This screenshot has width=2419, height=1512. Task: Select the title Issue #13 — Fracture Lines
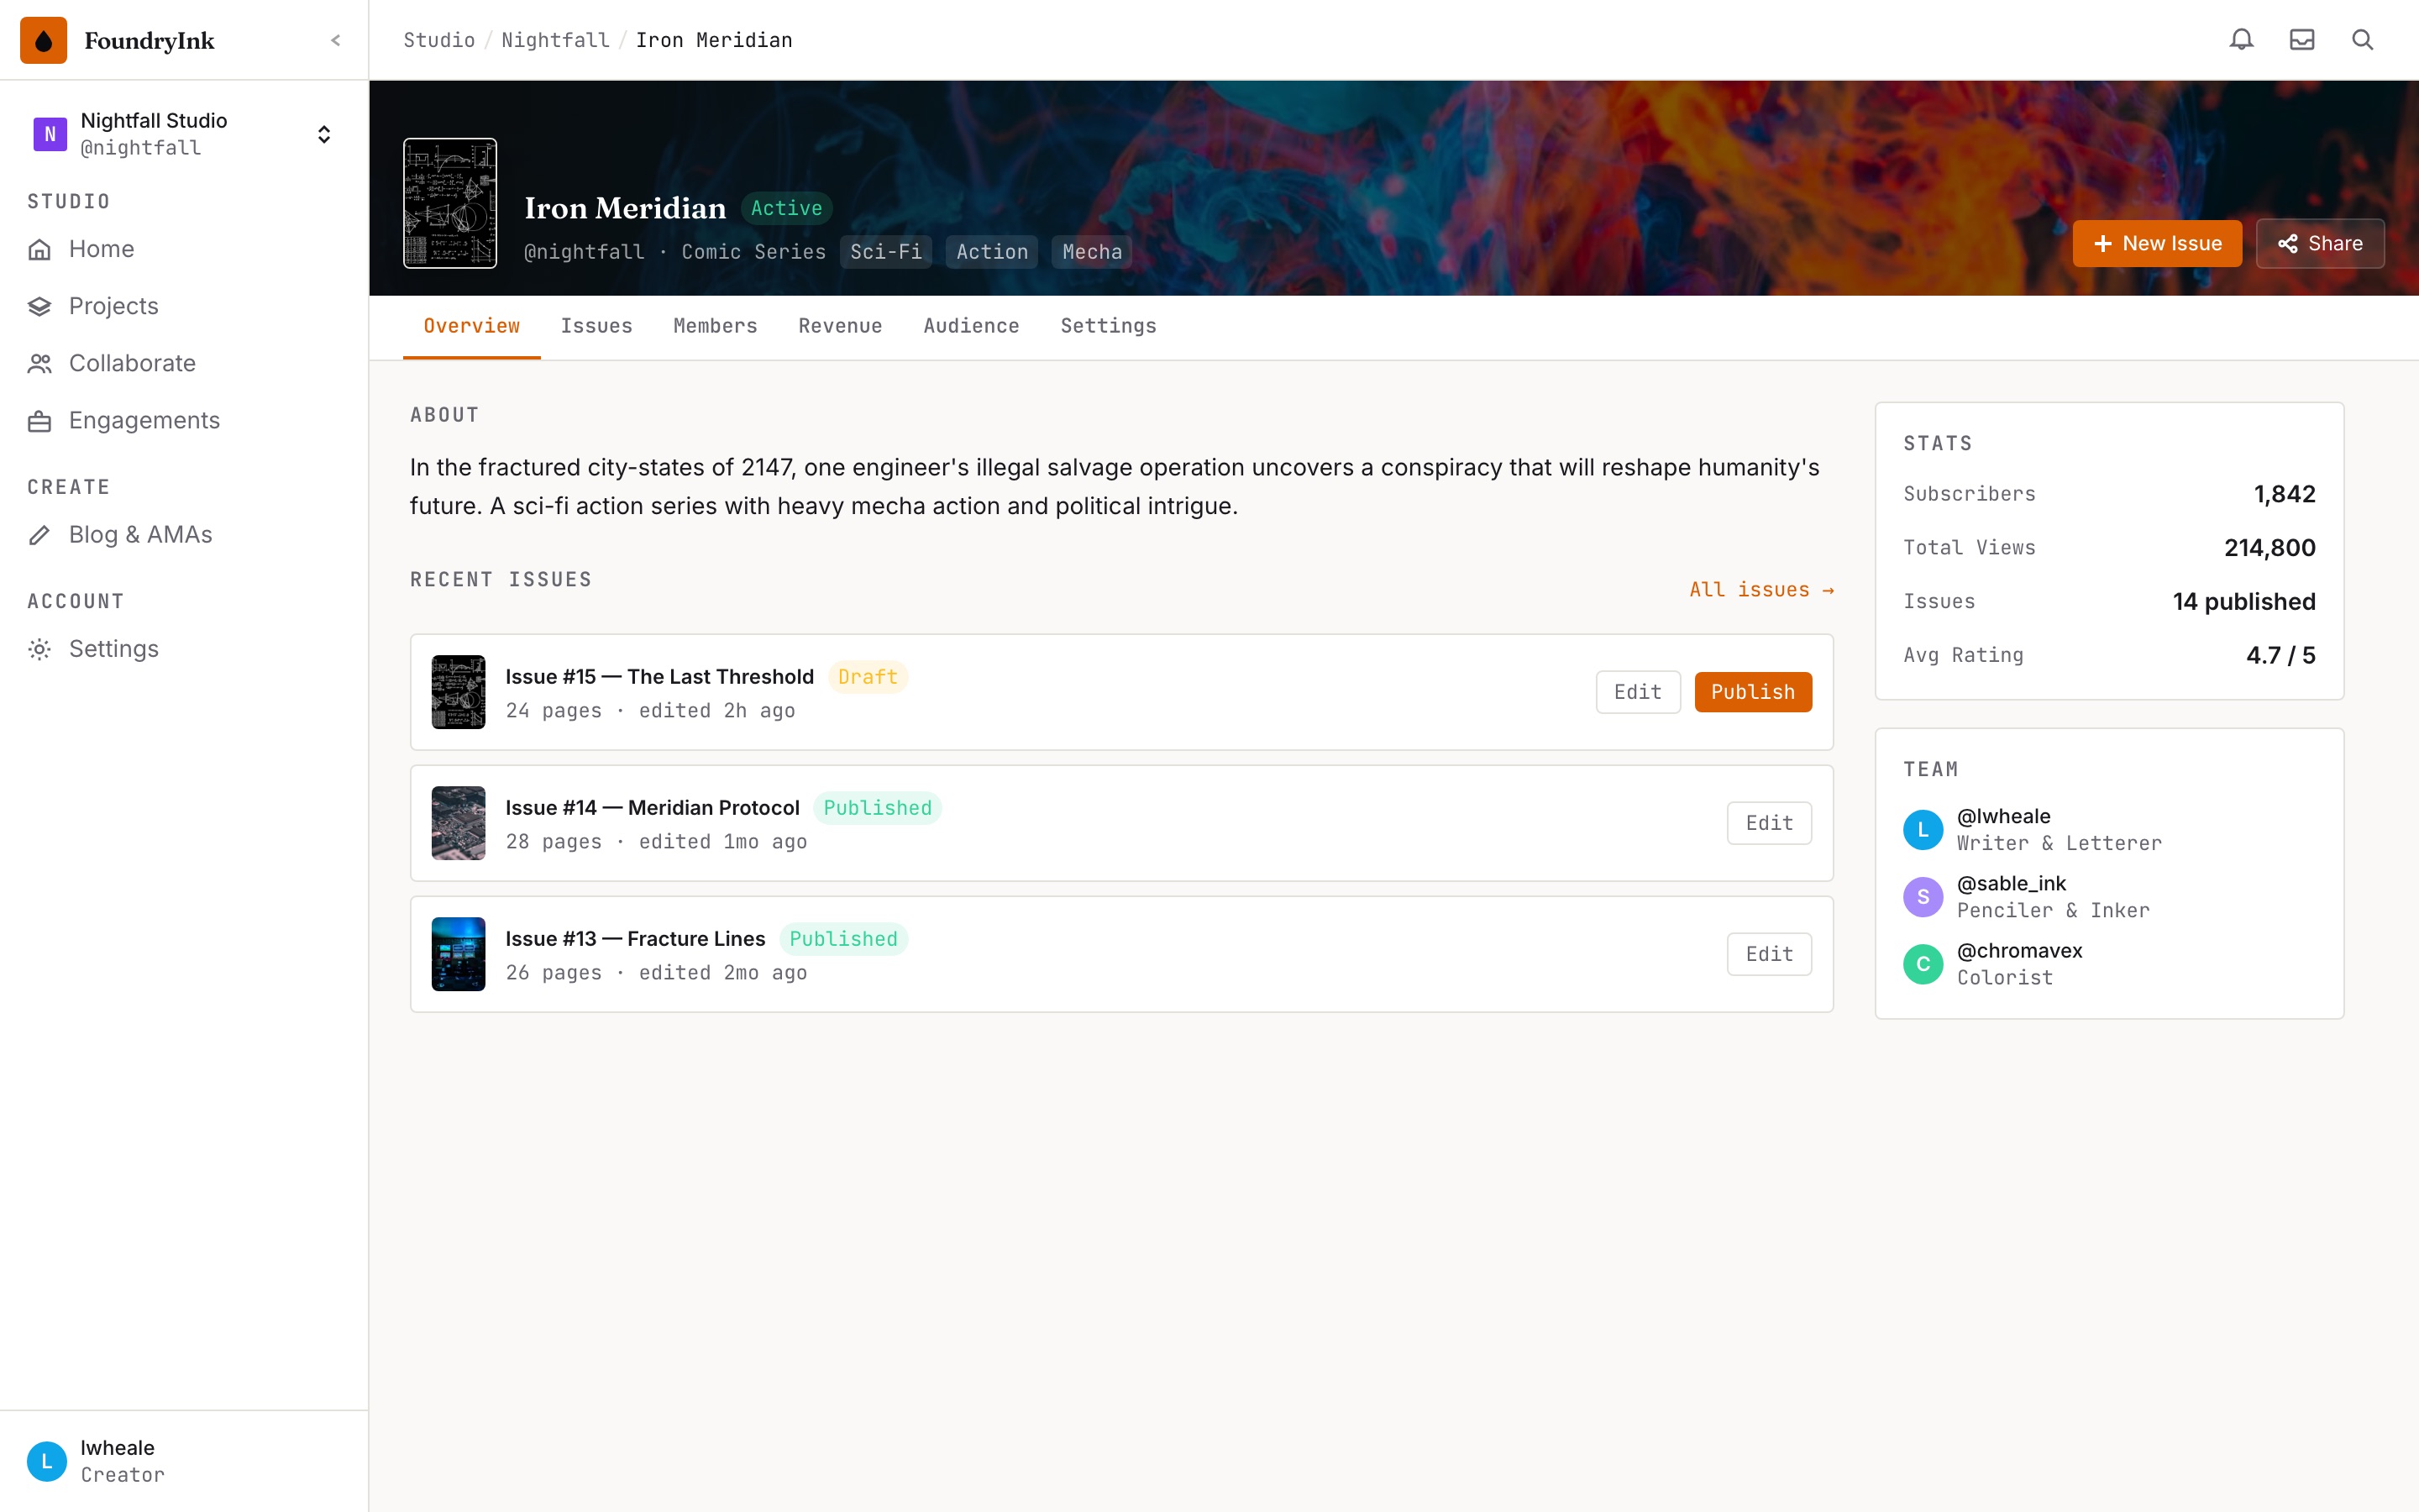pyautogui.click(x=636, y=939)
